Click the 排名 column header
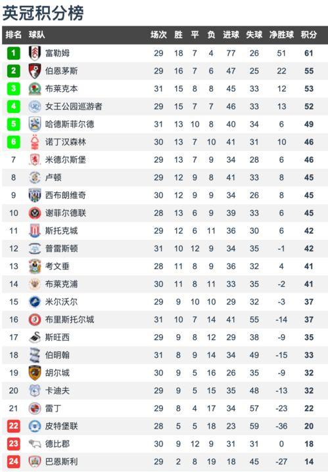328x472 pixels. tap(14, 35)
